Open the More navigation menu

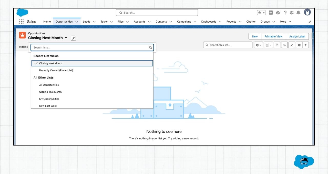285,22
